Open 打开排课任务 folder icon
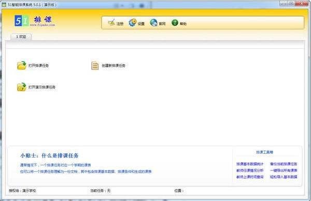The width and height of the screenshot is (311, 201). point(22,65)
